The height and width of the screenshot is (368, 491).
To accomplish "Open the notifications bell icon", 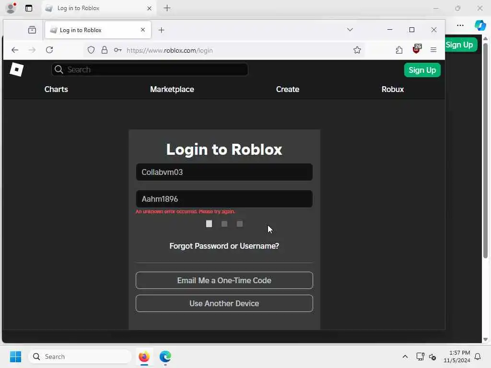I will click(x=478, y=356).
